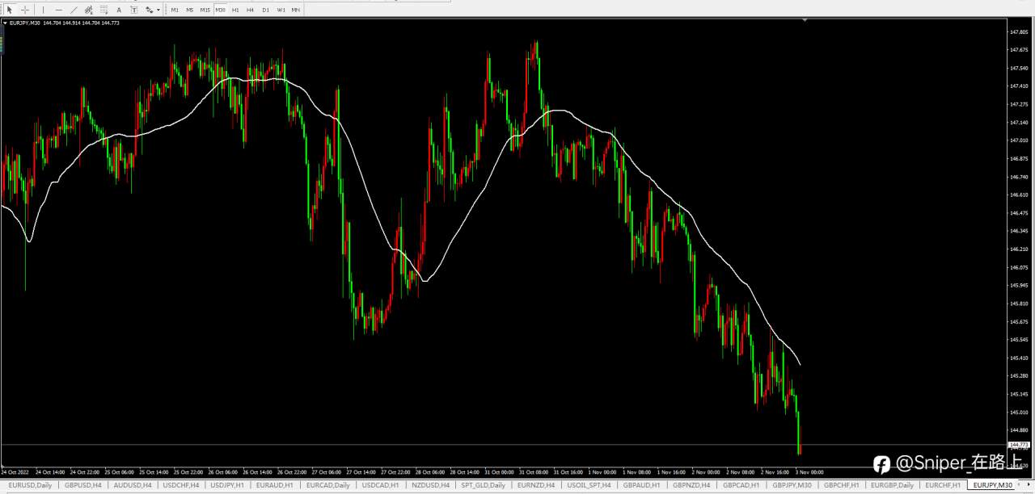Add text with the A tool

click(119, 10)
